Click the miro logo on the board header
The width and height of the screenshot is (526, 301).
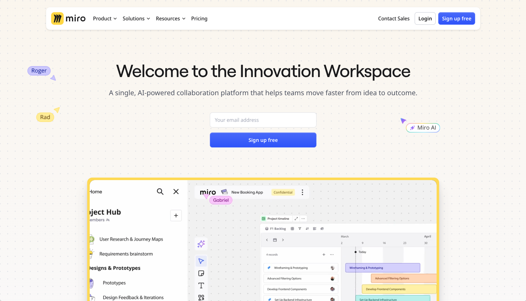click(208, 192)
